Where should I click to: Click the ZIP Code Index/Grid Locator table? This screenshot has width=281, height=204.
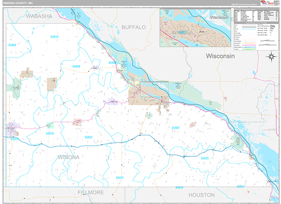tap(256, 15)
